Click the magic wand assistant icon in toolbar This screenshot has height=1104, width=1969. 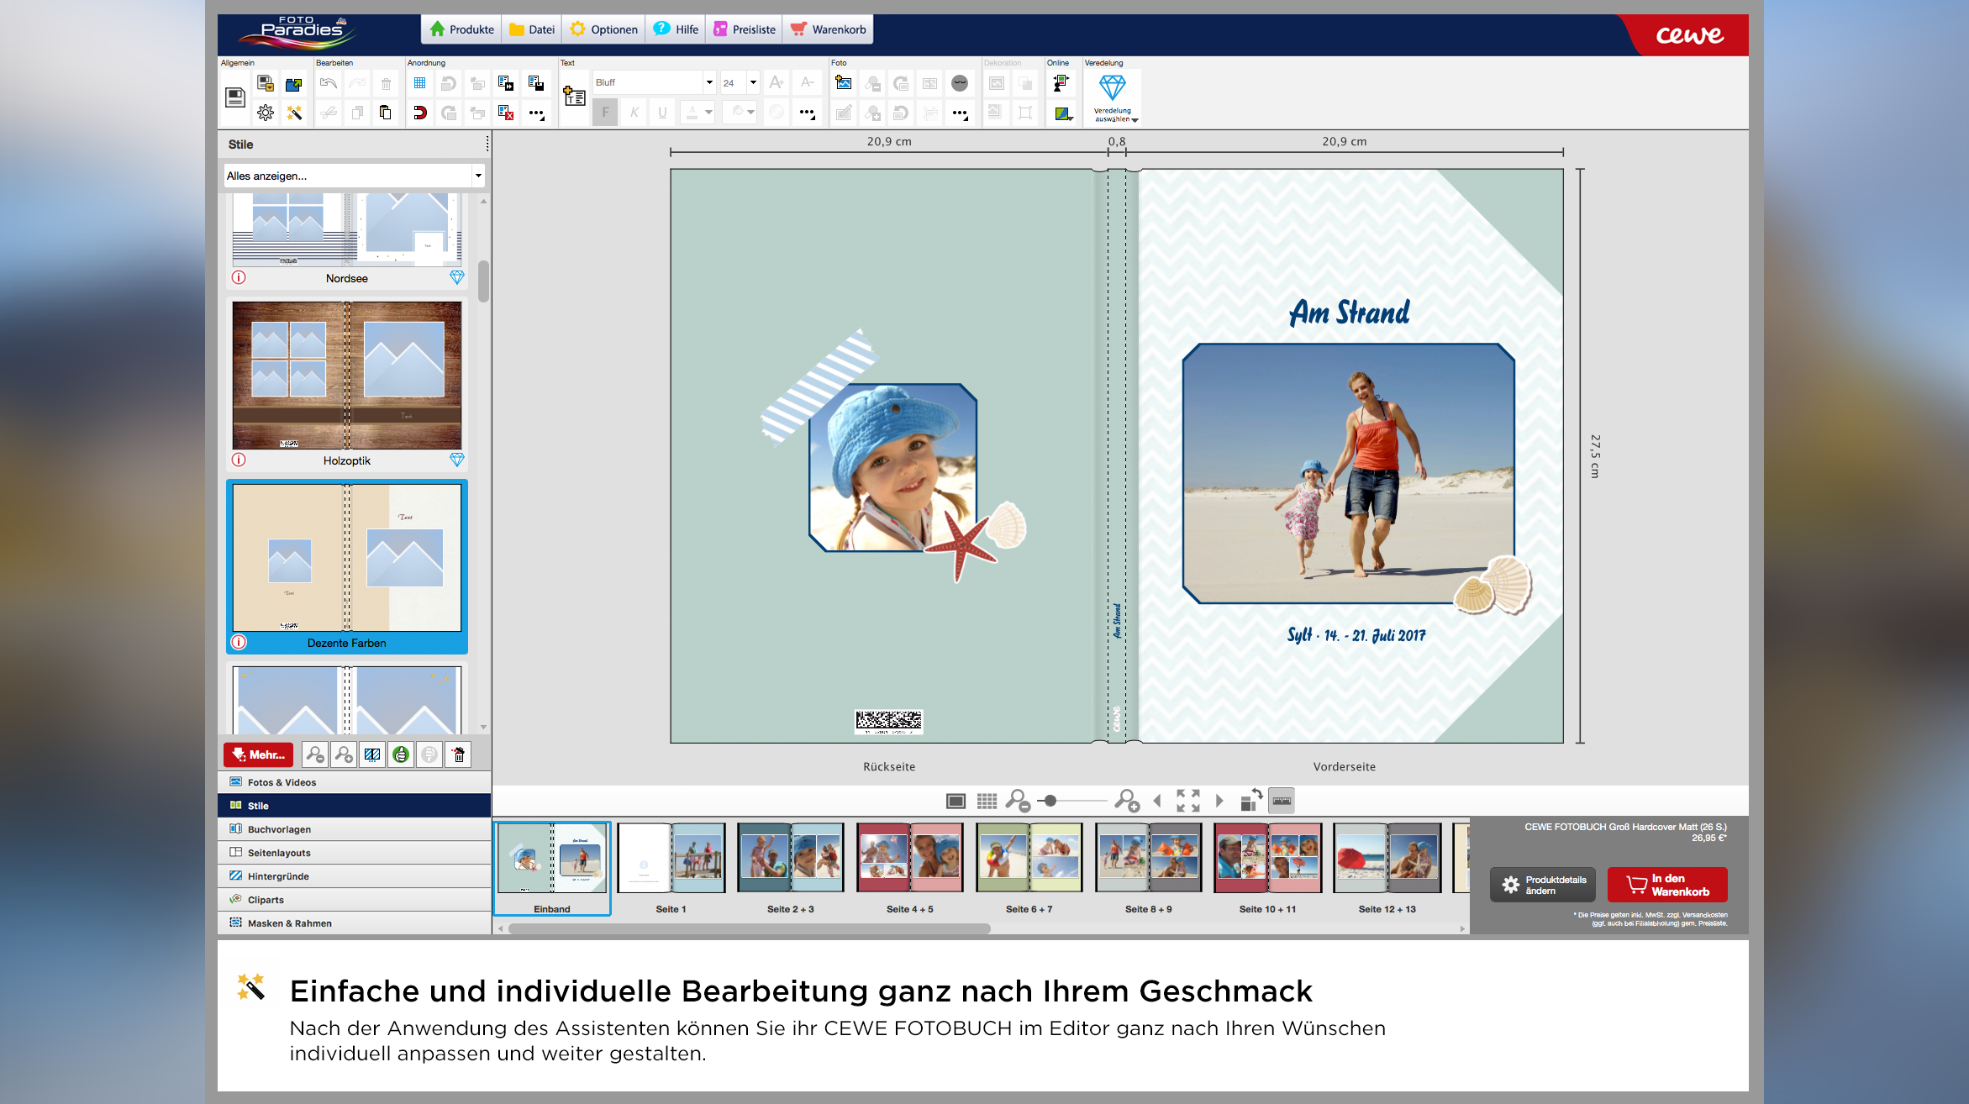(294, 112)
